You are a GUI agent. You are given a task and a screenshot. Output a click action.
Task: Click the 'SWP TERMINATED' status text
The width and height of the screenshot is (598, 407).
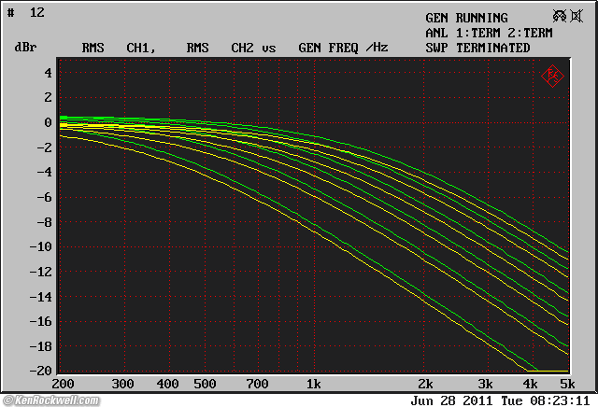coord(477,48)
